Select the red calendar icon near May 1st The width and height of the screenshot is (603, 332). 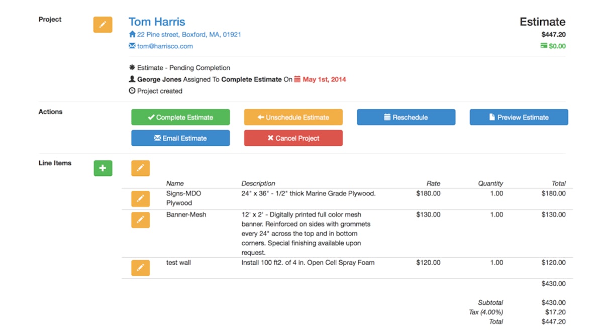point(297,79)
